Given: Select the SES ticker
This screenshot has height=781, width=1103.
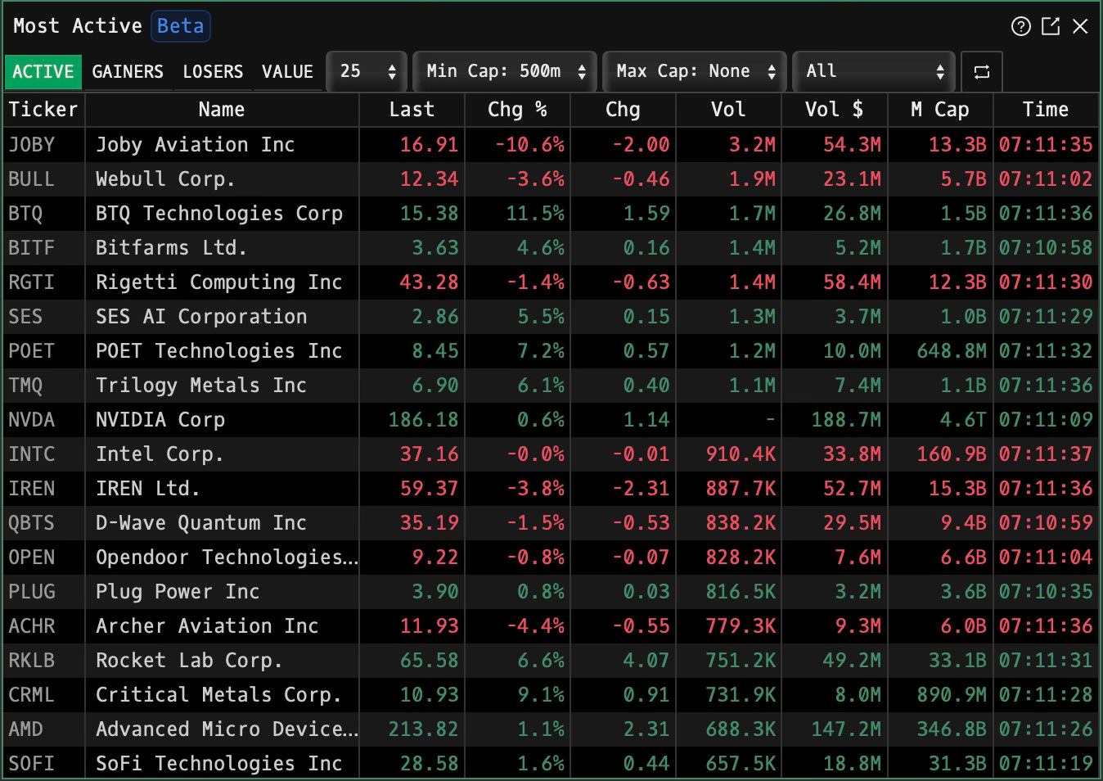Looking at the screenshot, I should point(25,317).
